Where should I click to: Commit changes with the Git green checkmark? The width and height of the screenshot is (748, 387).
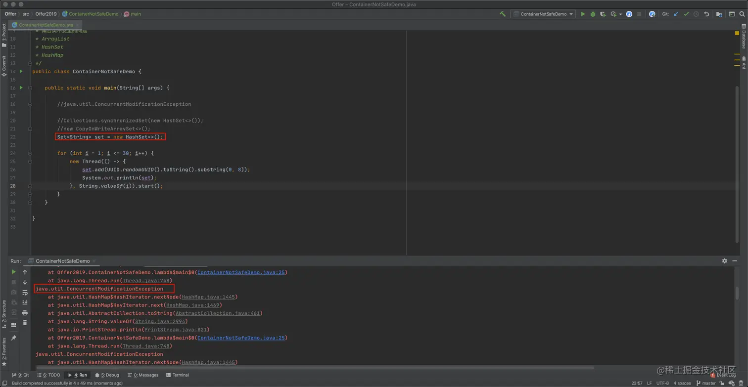686,14
